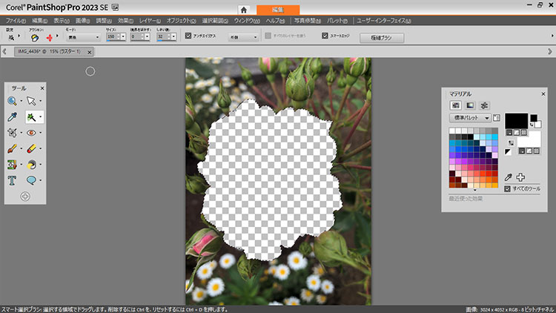Open the 外側 anti-alias dropdown
The image size is (556, 313).
coord(243,36)
